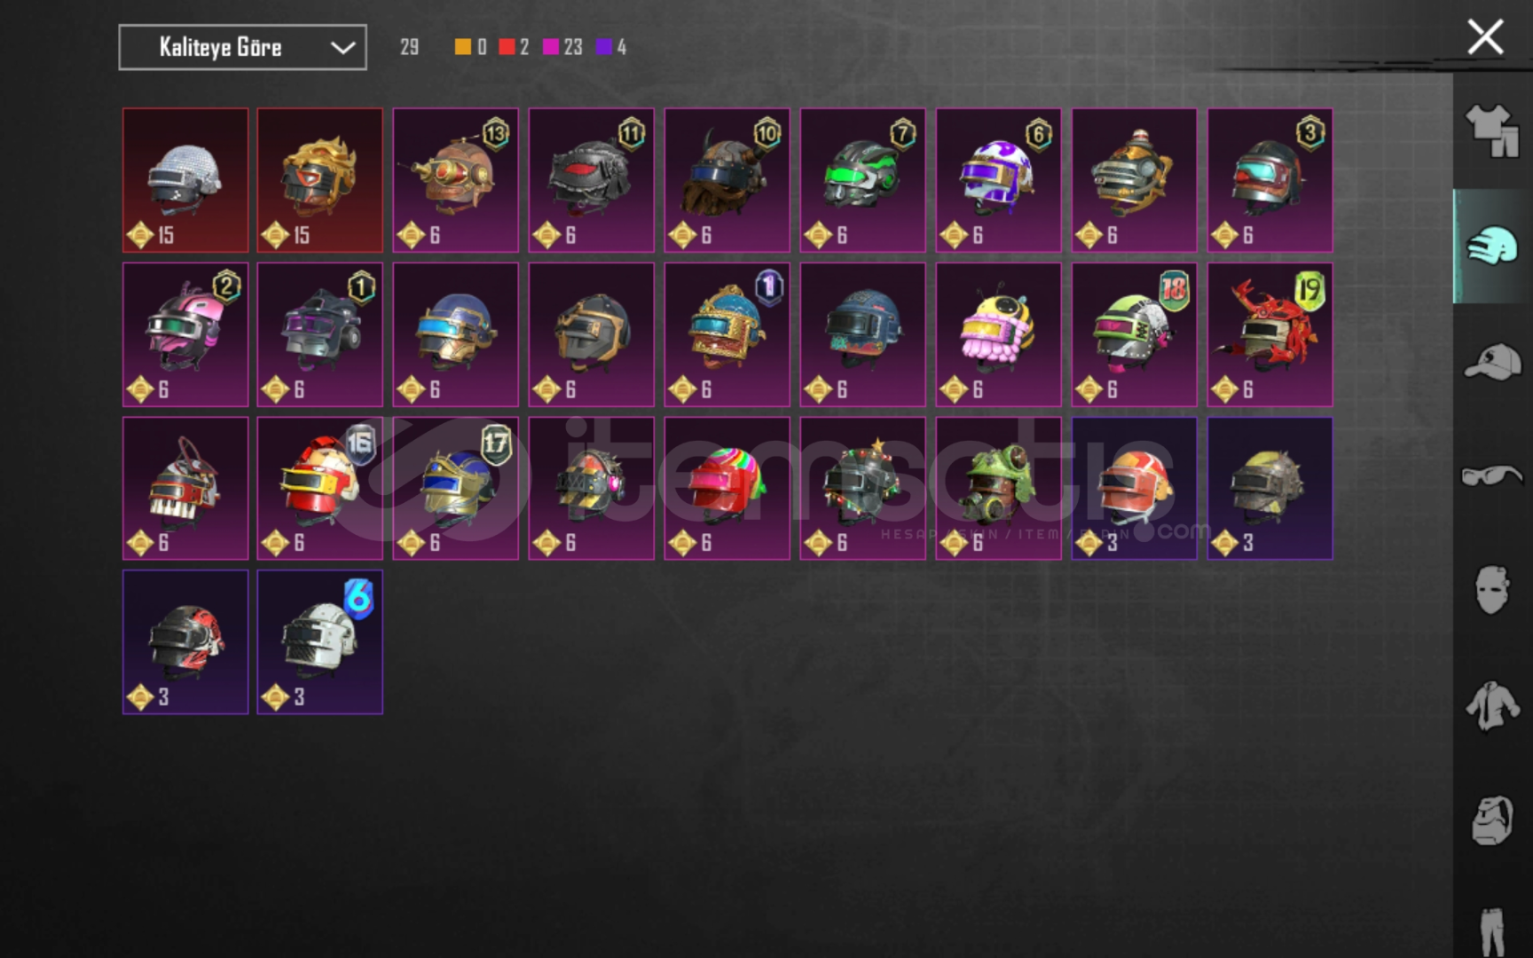The height and width of the screenshot is (958, 1533).
Task: Select the purple rarity filter showing 4
Action: click(610, 47)
